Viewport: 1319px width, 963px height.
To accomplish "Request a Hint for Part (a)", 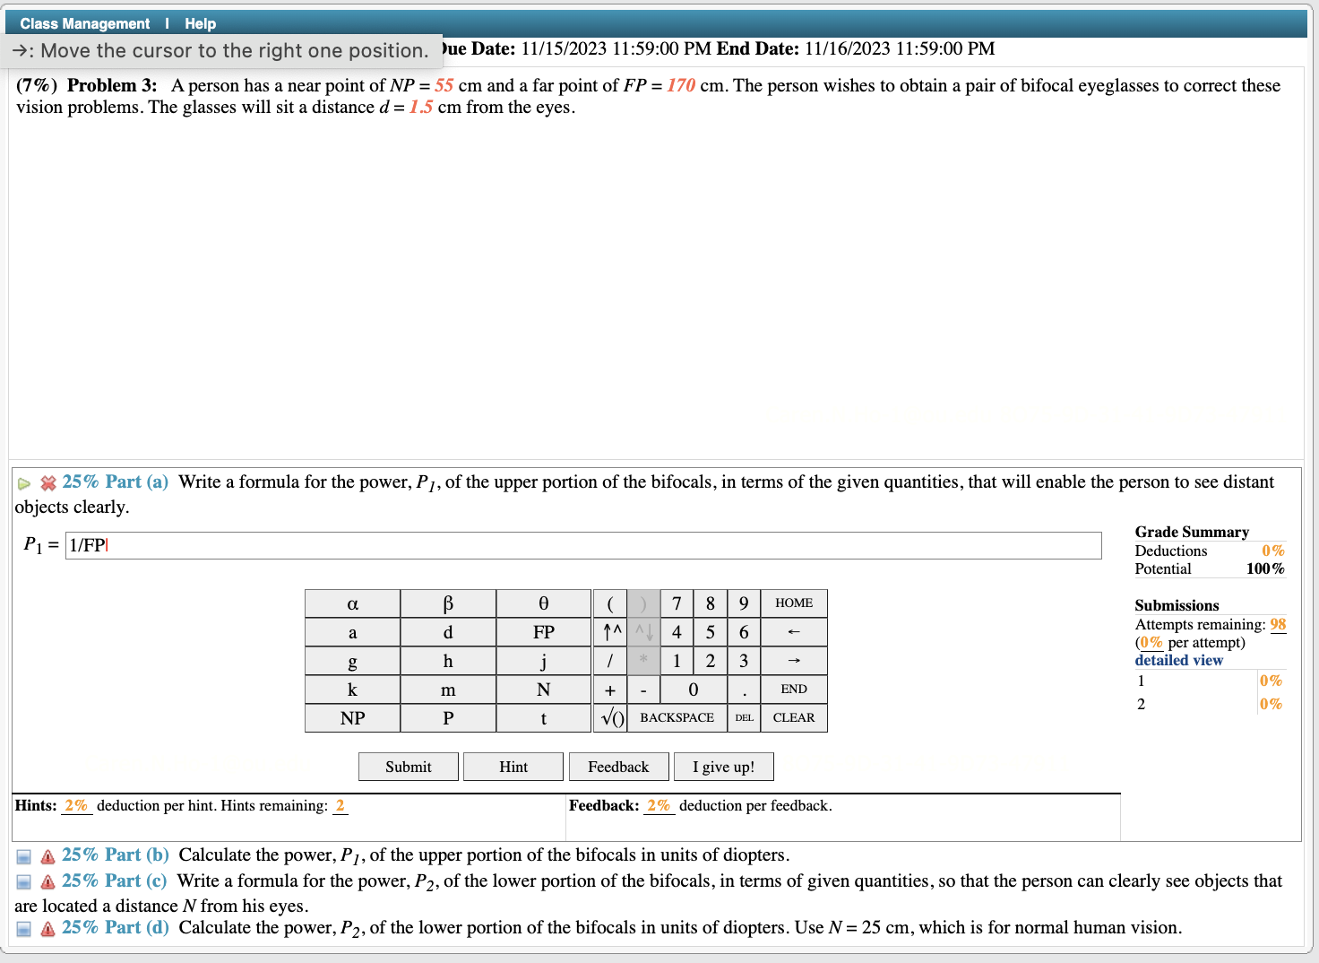I will 513,767.
